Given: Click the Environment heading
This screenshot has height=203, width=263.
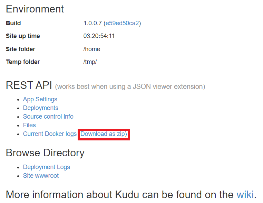Looking at the screenshot, I should pyautogui.click(x=35, y=9).
